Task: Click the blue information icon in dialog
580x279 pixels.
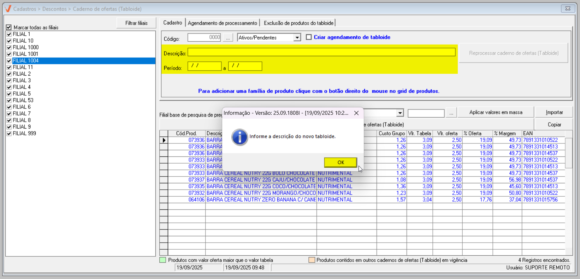Action: (x=239, y=137)
